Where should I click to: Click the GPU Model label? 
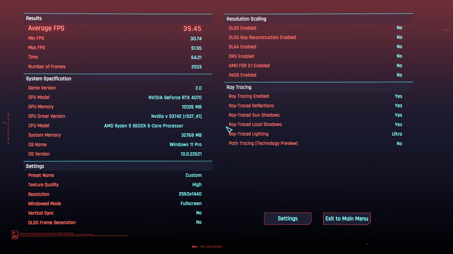pyautogui.click(x=39, y=97)
